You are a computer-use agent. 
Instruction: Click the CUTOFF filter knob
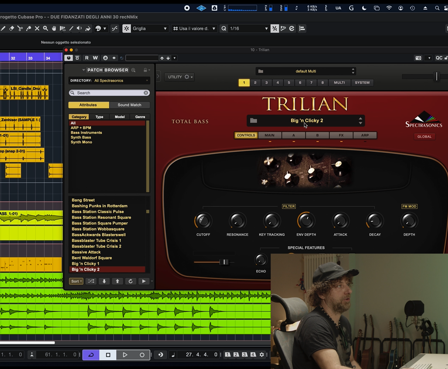coord(203,221)
